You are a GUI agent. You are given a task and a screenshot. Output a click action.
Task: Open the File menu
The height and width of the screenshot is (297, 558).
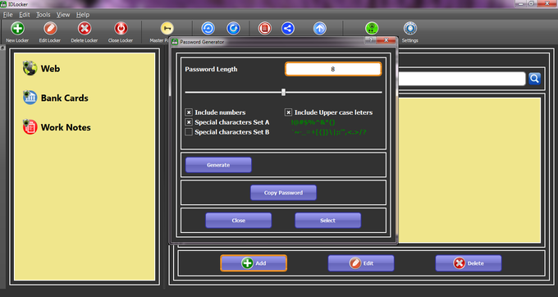[x=8, y=15]
